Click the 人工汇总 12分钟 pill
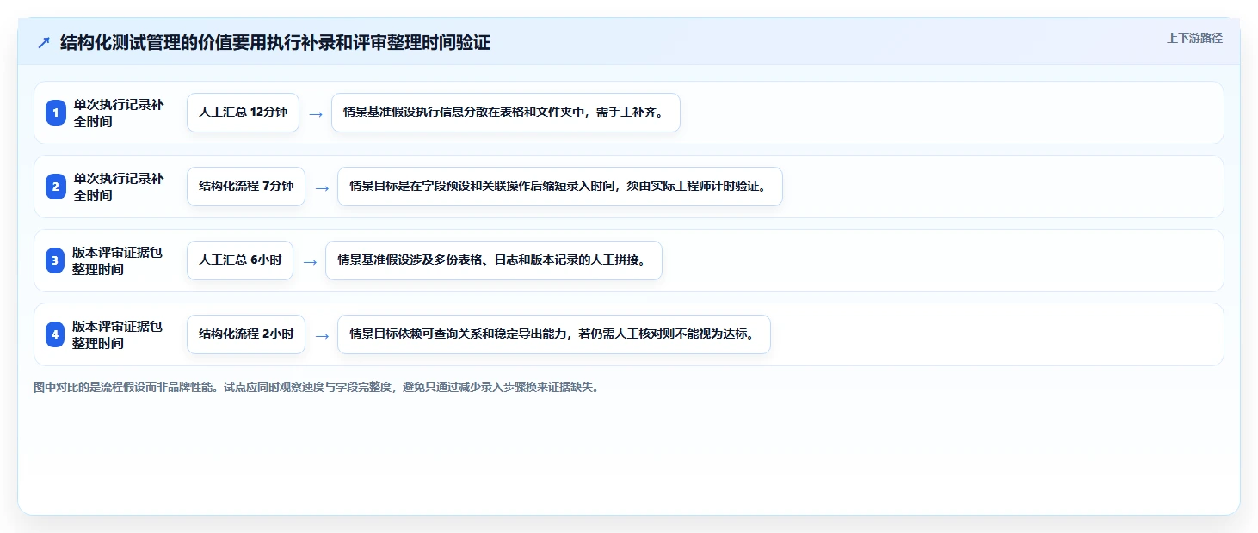1258x533 pixels. [243, 113]
